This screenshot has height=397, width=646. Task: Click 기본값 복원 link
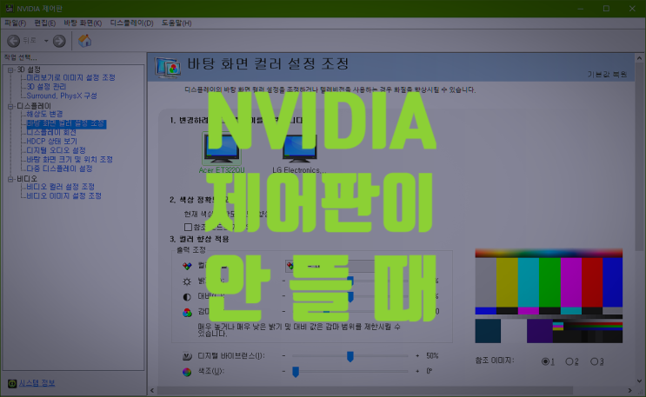607,74
